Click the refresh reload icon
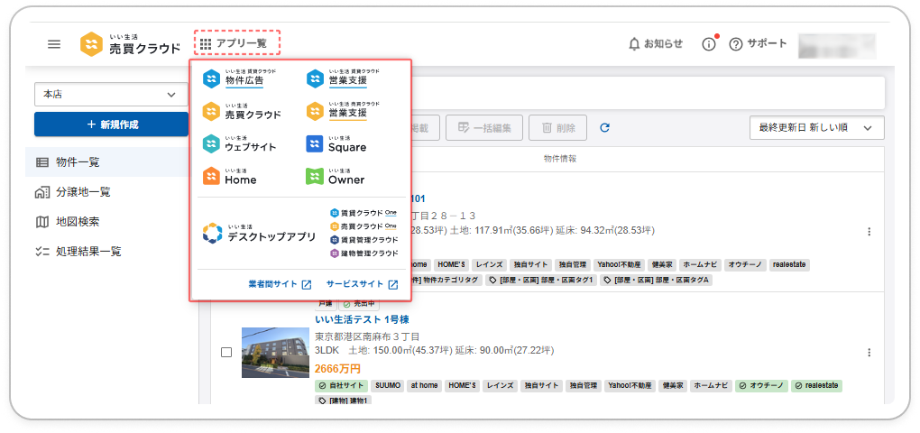Image resolution: width=920 pixels, height=433 pixels. pos(604,127)
